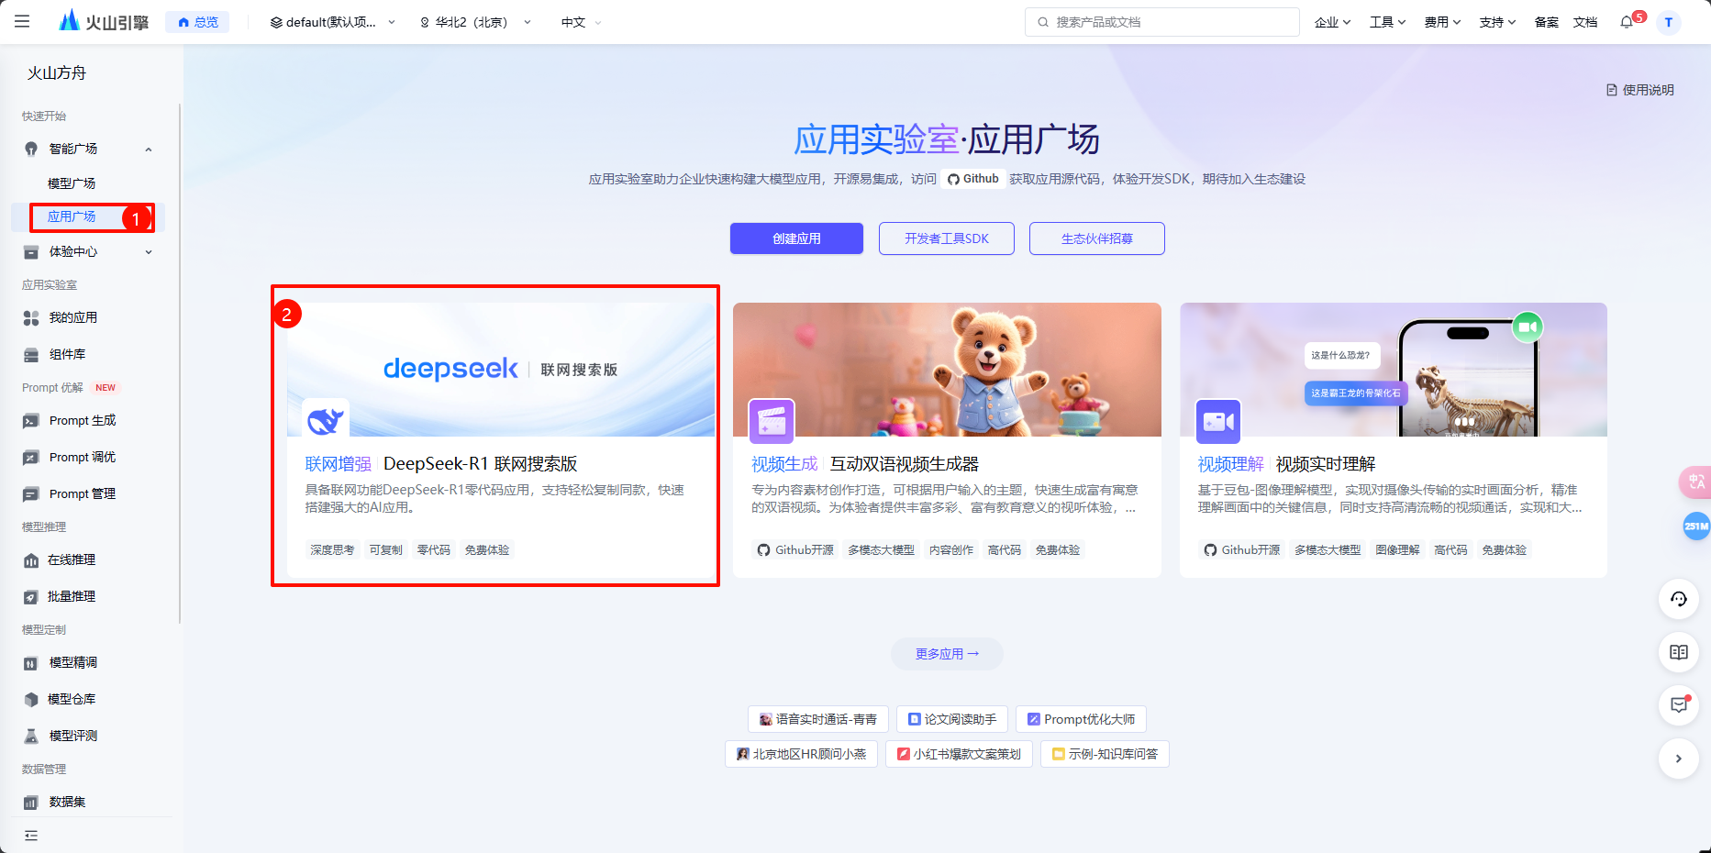Open 模型广场 in sidebar
The height and width of the screenshot is (853, 1711).
pos(72,183)
